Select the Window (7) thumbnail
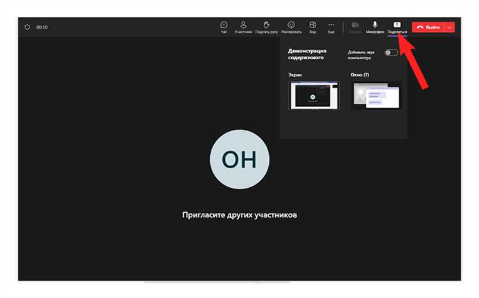479x298 pixels. 376,96
